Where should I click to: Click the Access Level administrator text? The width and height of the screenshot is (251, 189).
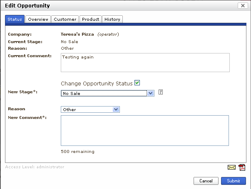[35, 167]
